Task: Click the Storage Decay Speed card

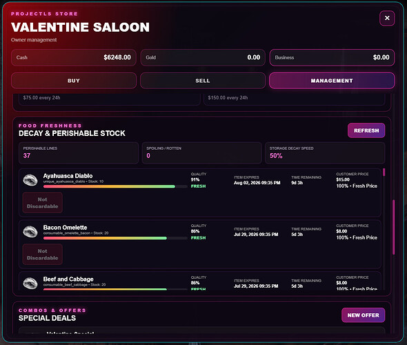Action: [325, 153]
